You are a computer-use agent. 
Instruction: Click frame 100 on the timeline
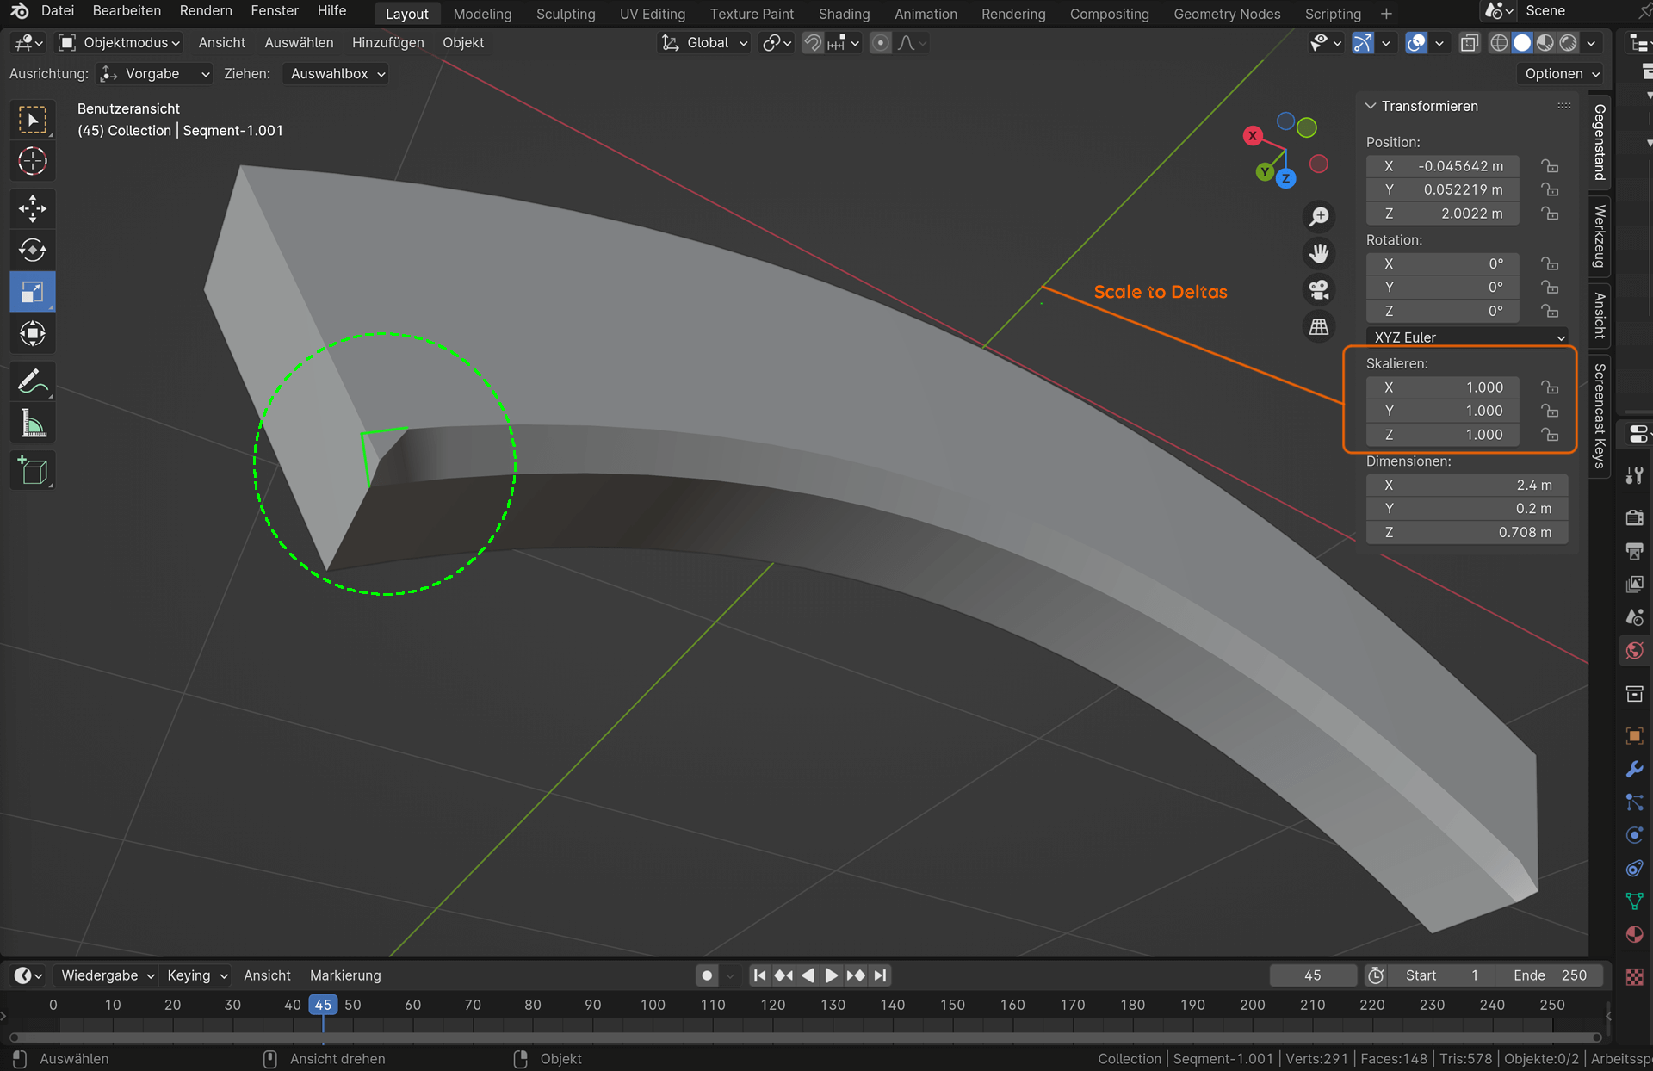pyautogui.click(x=653, y=1006)
